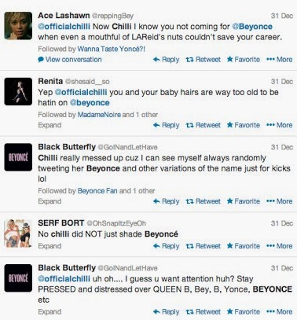Viewport: 297px width, 320px height.
Task: Expand Renita's tweet
Action: click(x=49, y=125)
